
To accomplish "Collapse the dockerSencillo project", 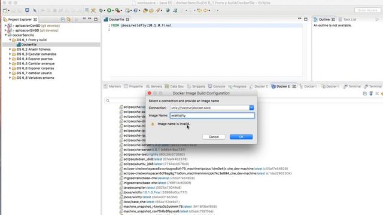I will 5,35.
